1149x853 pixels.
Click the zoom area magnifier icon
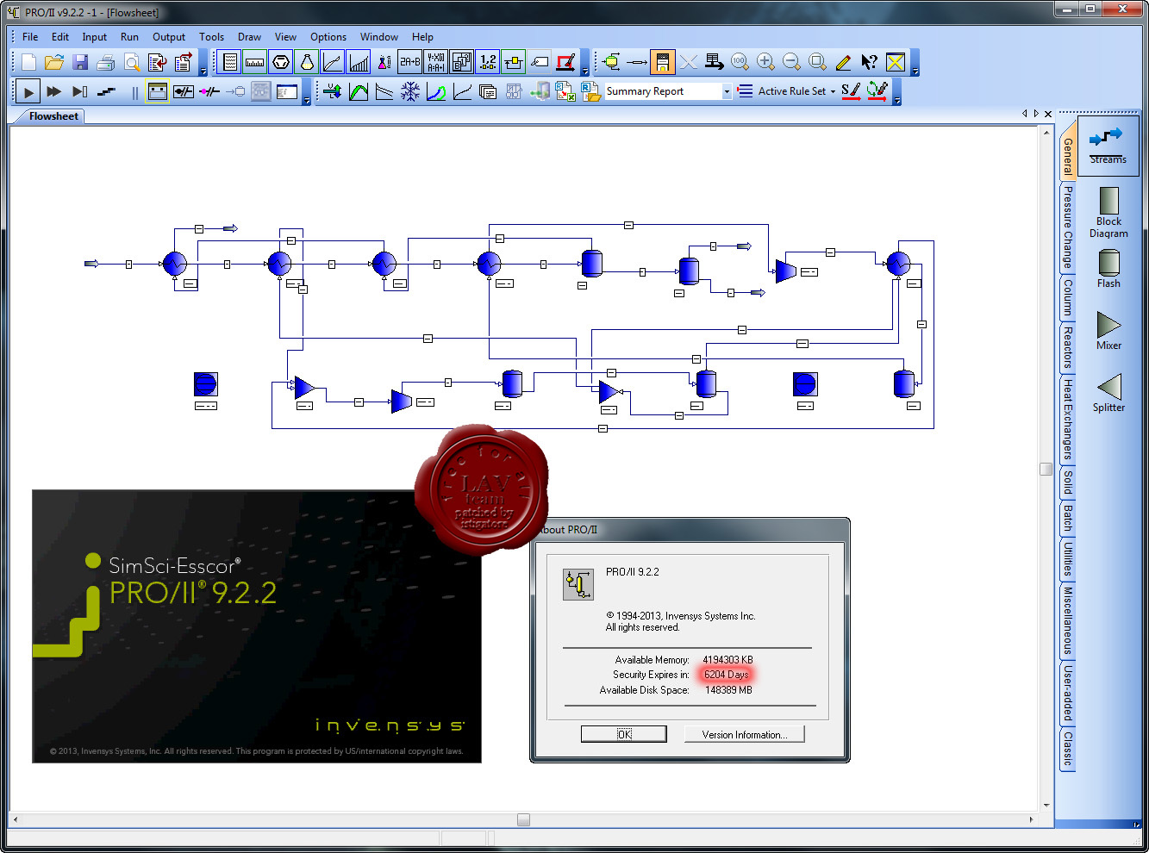(x=817, y=62)
